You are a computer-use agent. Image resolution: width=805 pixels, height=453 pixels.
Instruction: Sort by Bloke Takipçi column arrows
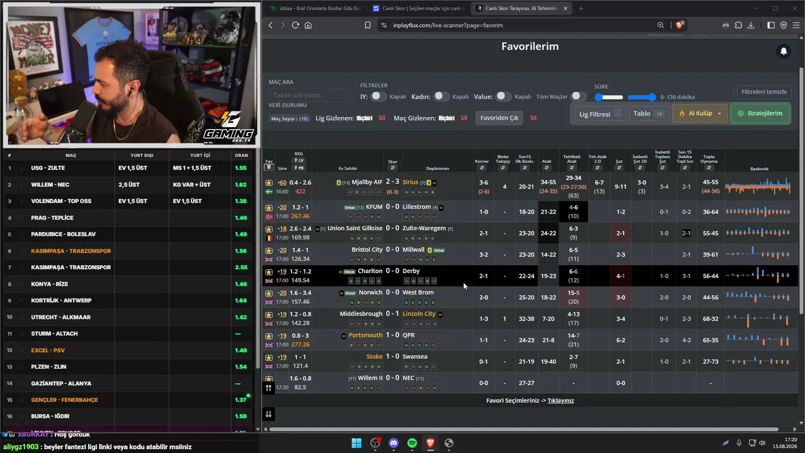click(x=503, y=168)
